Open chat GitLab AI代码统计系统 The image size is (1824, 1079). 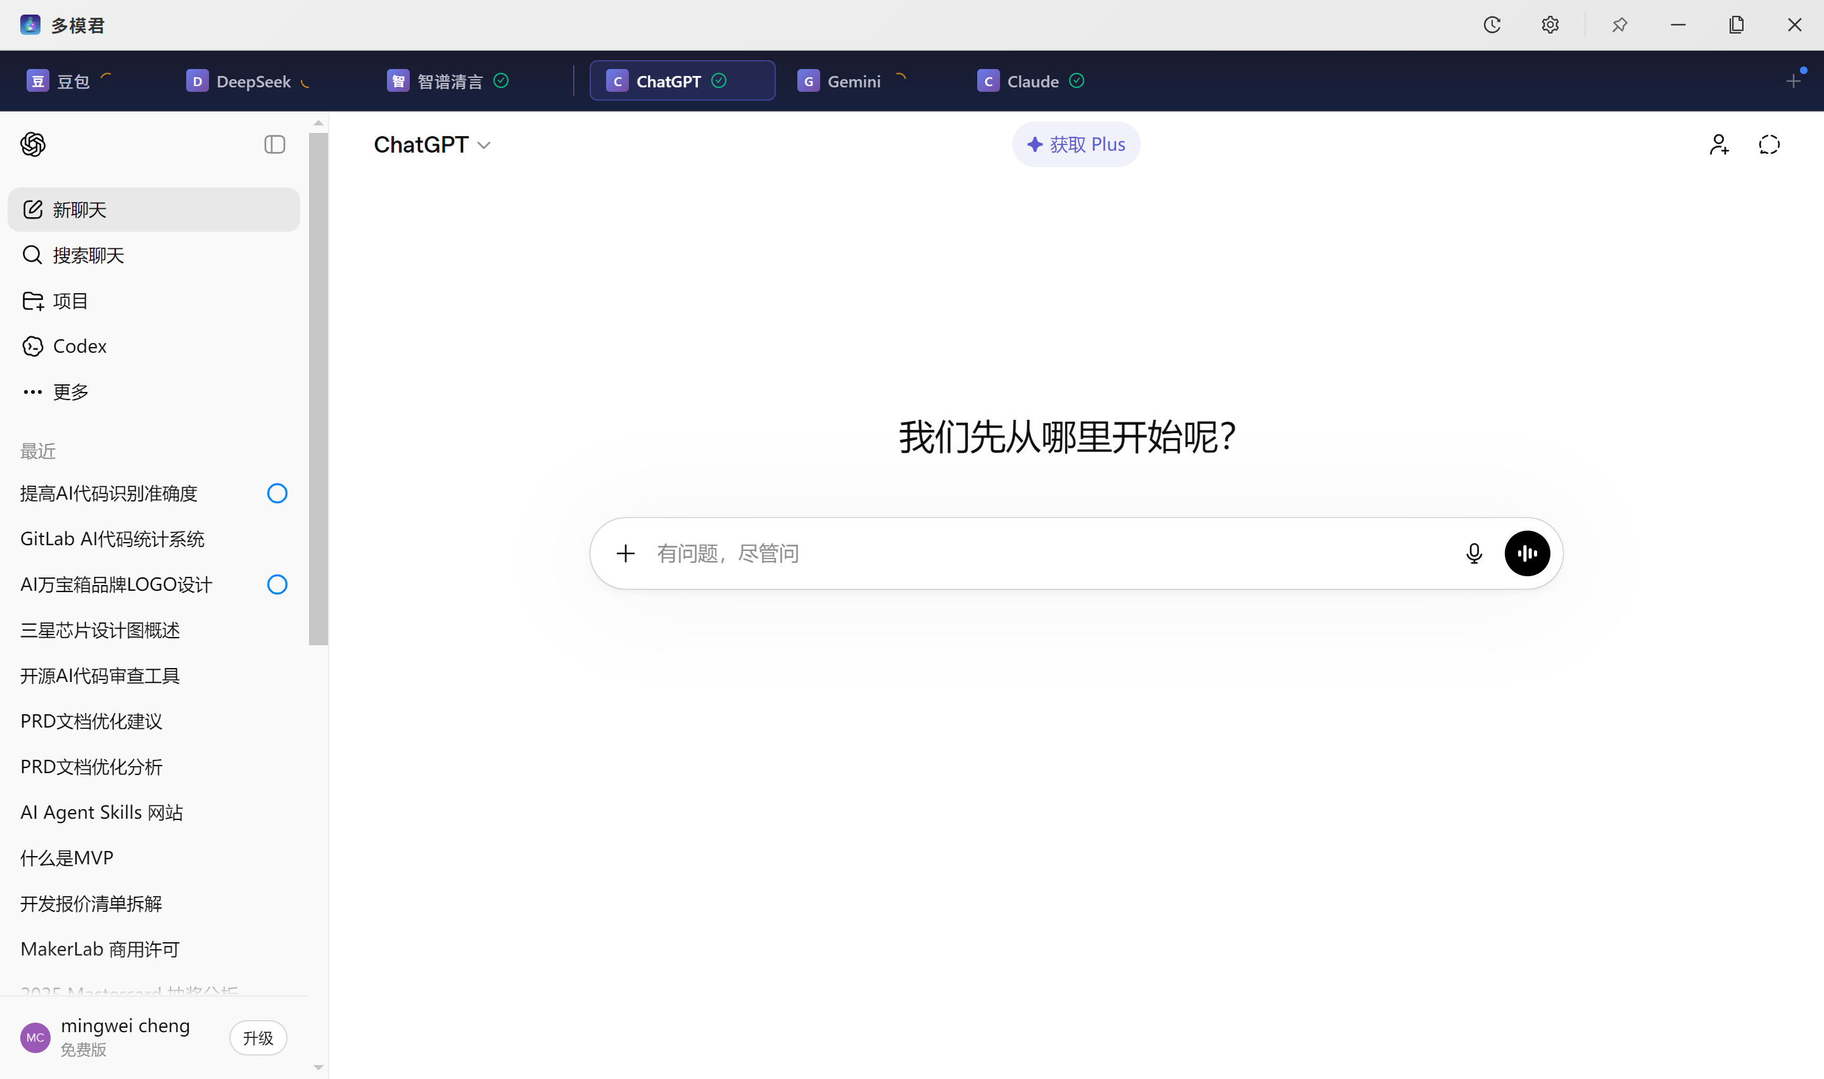click(153, 539)
